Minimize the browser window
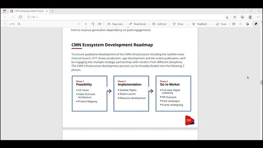 [x=243, y=11]
